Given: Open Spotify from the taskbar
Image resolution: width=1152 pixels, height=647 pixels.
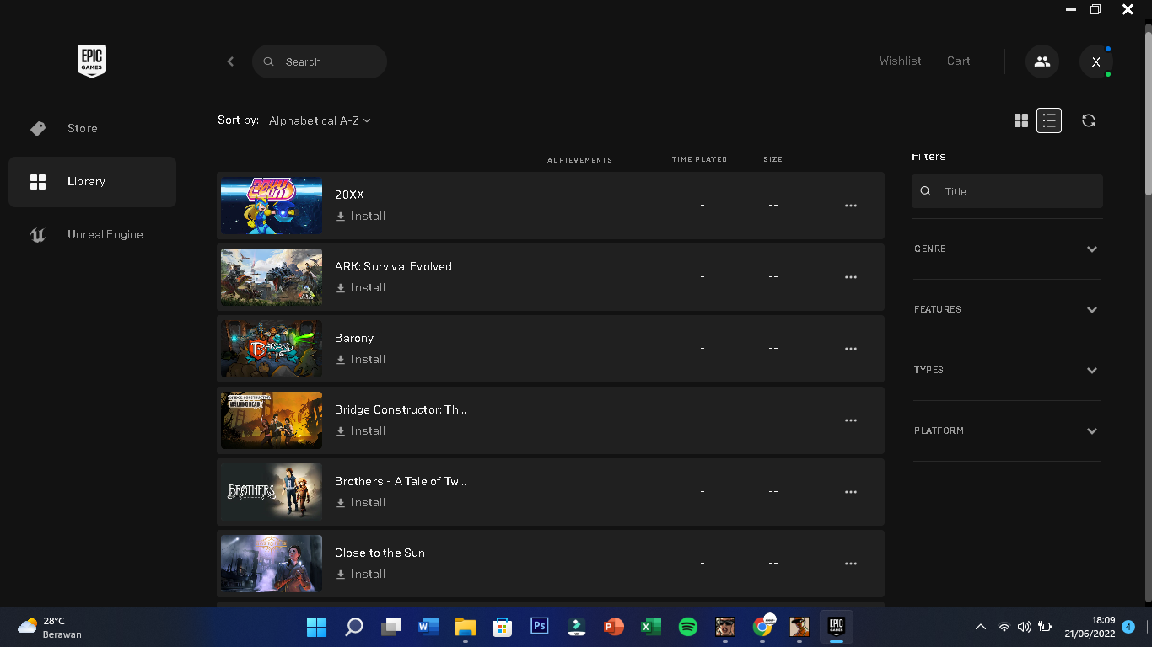Looking at the screenshot, I should pos(688,627).
